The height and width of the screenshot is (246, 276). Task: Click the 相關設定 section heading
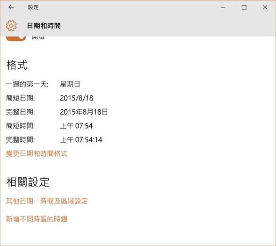(x=28, y=182)
